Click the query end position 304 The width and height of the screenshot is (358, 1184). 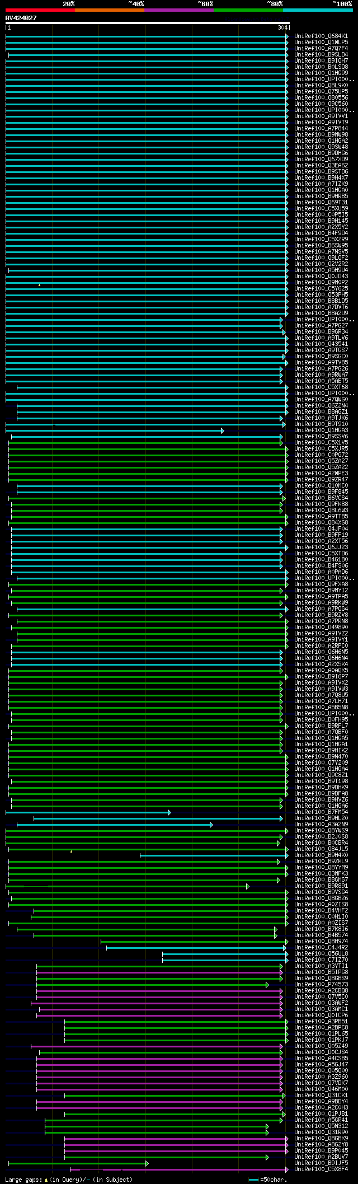282,27
